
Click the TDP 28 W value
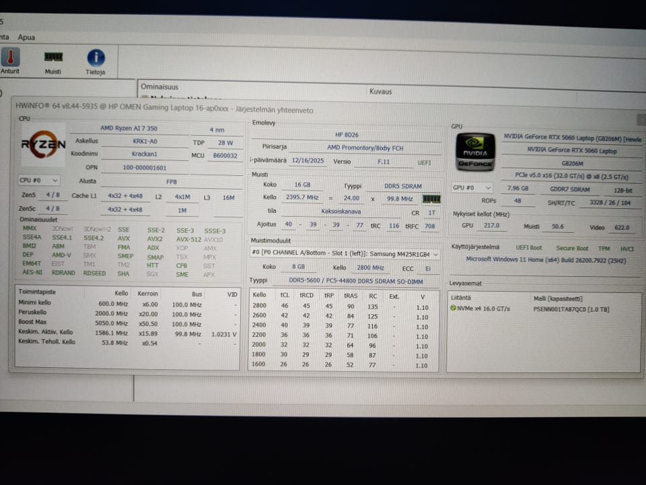point(225,143)
